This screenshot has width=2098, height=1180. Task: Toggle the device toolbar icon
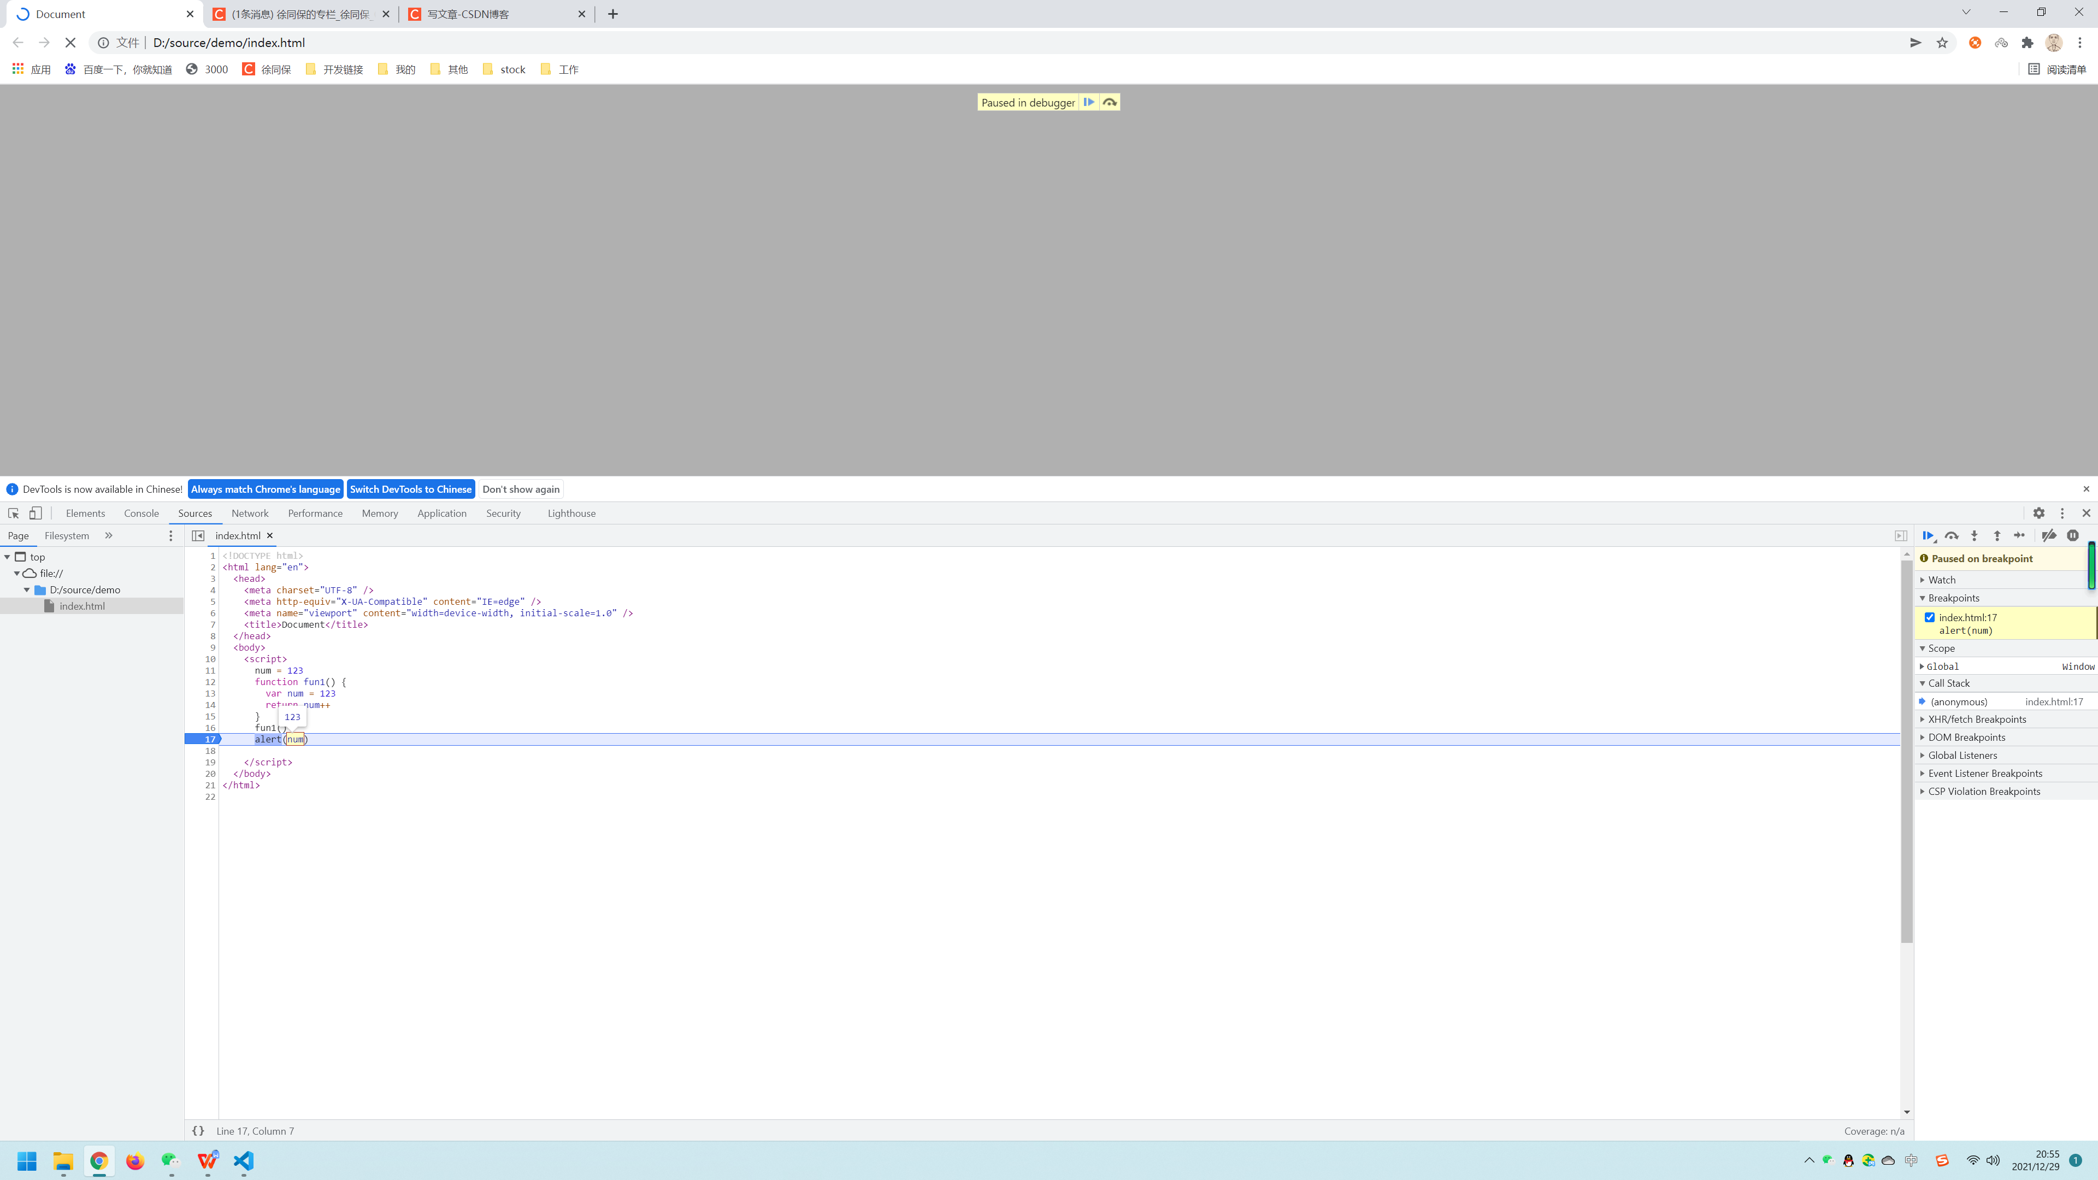[36, 513]
